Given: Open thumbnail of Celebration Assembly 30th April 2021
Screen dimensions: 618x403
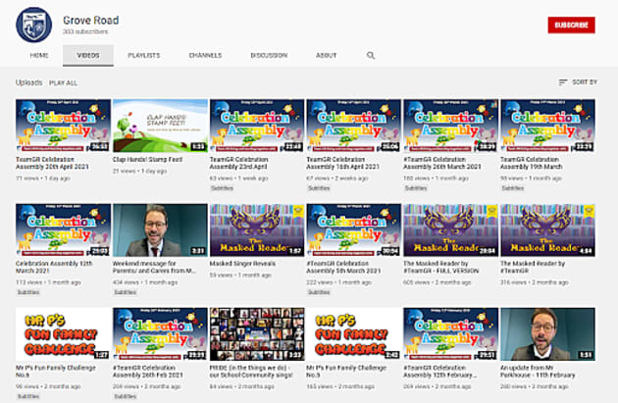Looking at the screenshot, I should click(63, 126).
